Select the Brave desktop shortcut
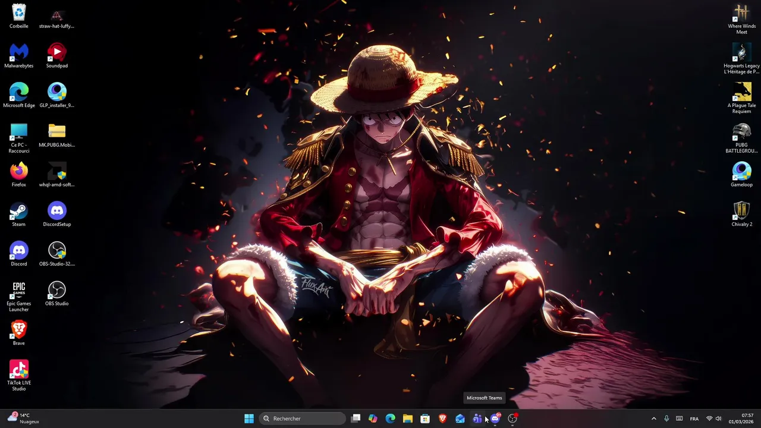The width and height of the screenshot is (761, 428). pyautogui.click(x=19, y=333)
